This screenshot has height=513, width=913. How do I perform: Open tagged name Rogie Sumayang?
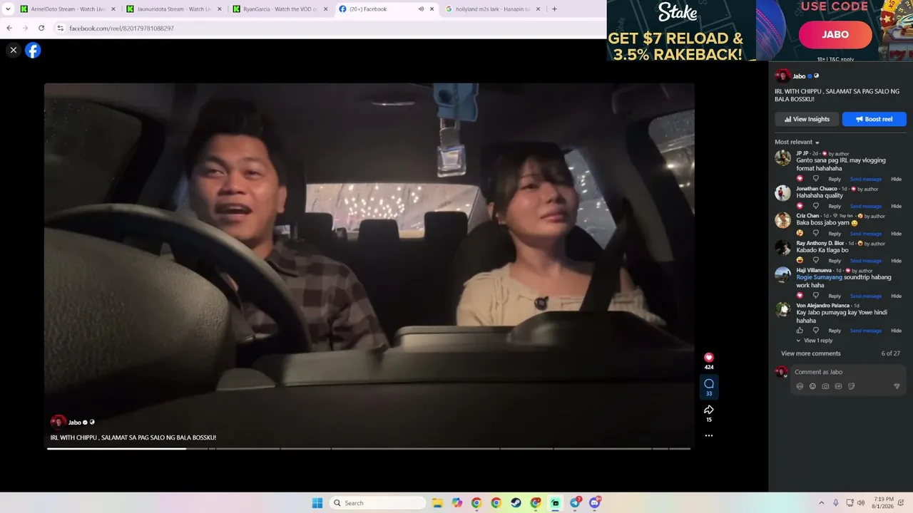click(x=819, y=277)
